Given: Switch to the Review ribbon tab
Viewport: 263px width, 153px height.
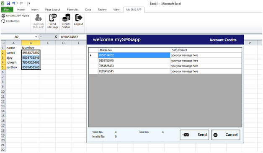Looking at the screenshot, I should point(102,10).
